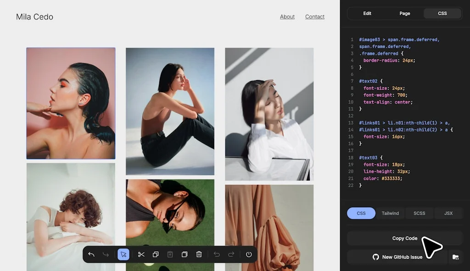Go to the Contact link

click(x=315, y=17)
